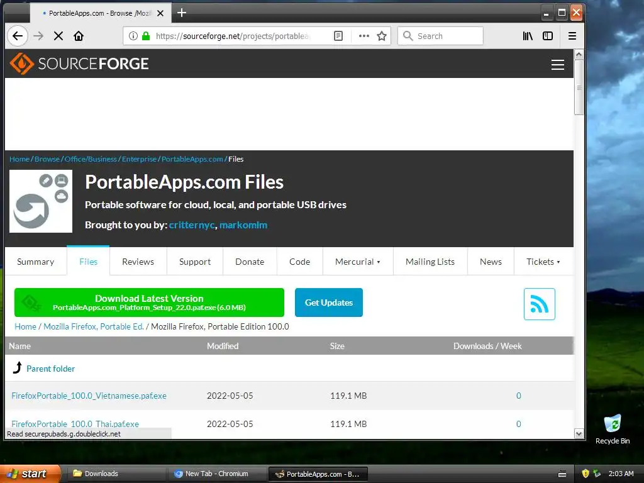
Task: Click the vertical scrollbar thumb
Action: pyautogui.click(x=579, y=87)
